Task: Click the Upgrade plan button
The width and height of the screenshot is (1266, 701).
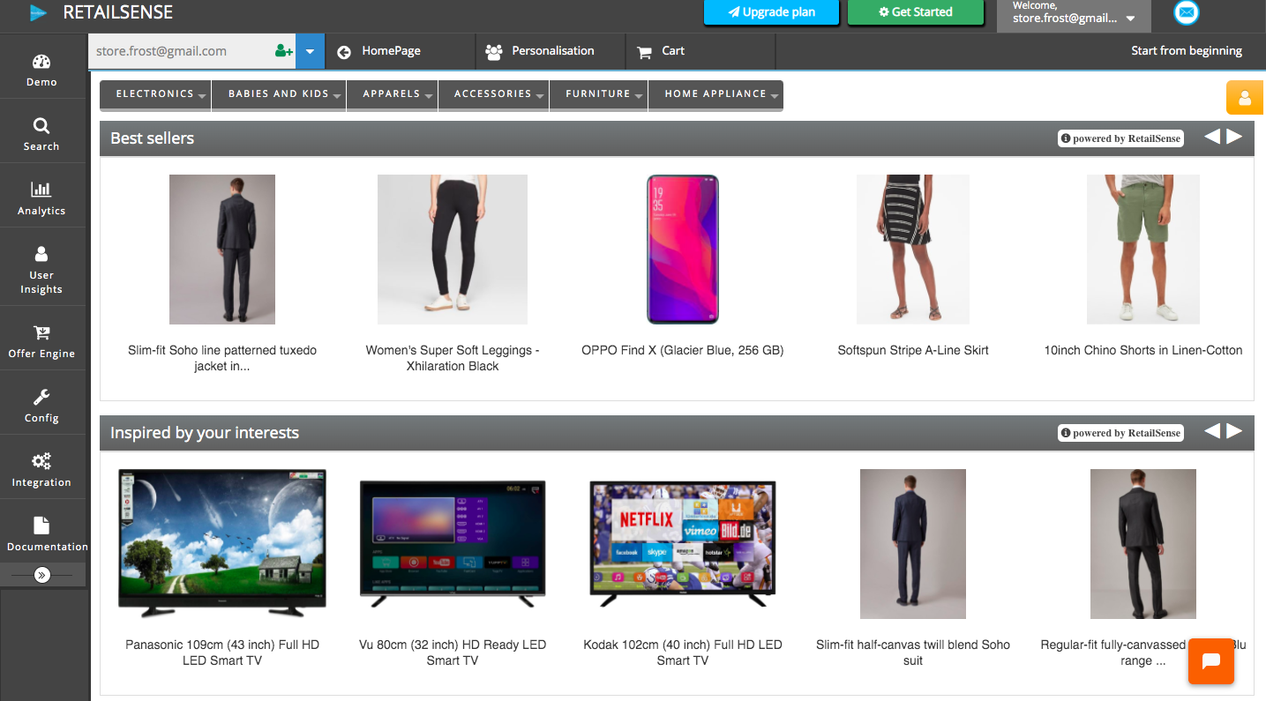Action: click(x=771, y=12)
